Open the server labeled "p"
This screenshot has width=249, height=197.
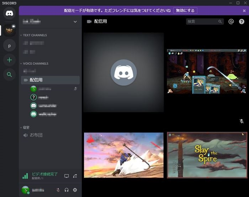9,46
